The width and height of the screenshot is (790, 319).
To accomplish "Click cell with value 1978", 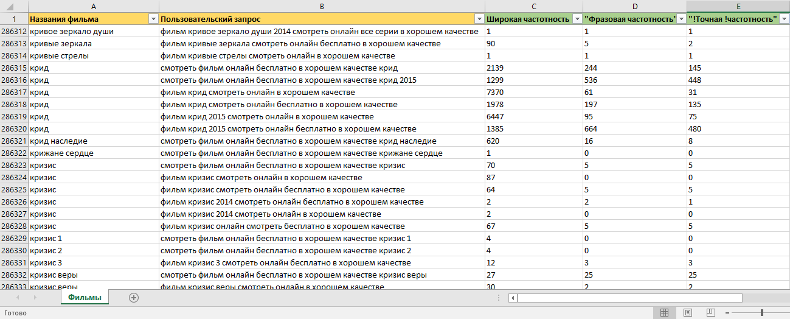I will pyautogui.click(x=533, y=105).
